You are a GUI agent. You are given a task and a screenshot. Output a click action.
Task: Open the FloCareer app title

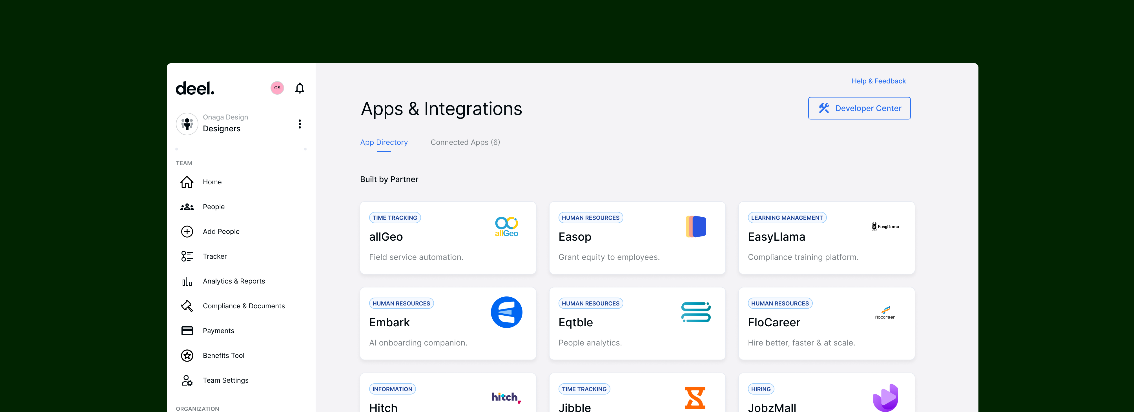774,323
